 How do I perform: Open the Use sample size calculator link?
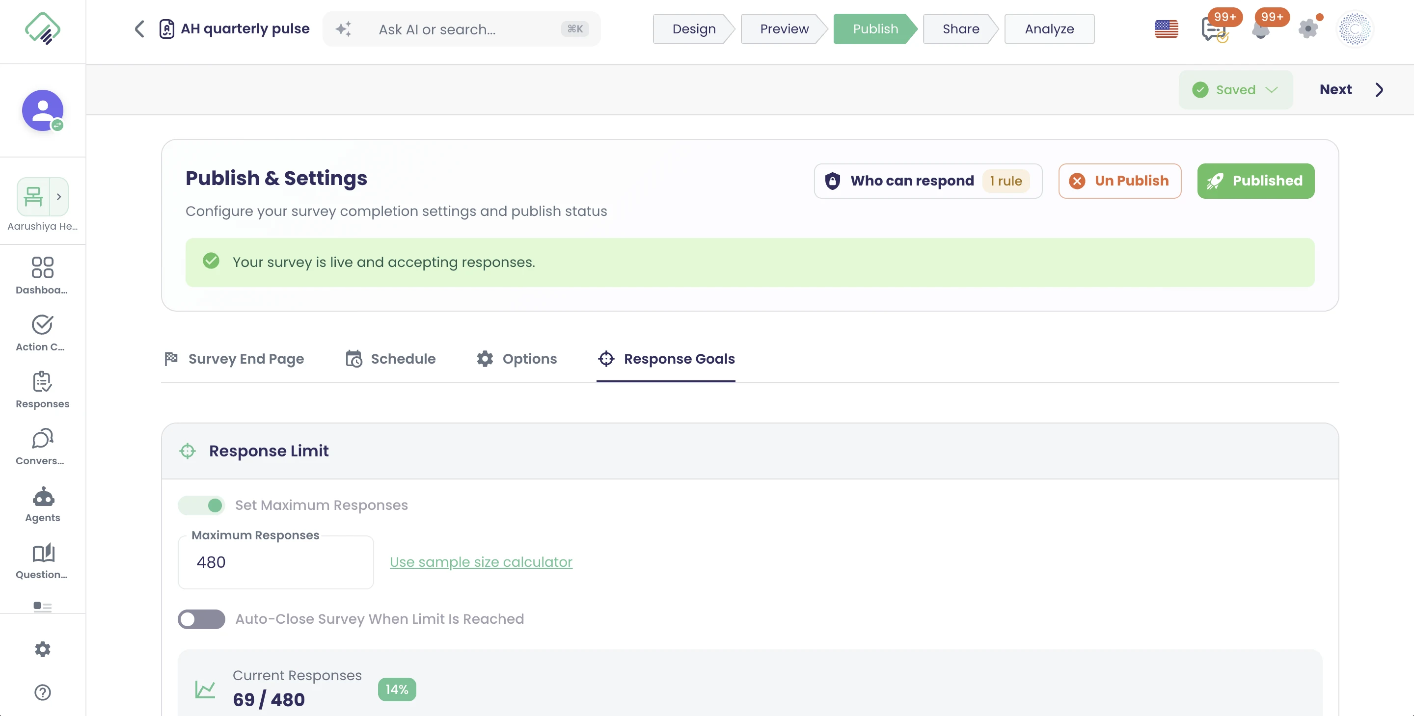pos(481,562)
